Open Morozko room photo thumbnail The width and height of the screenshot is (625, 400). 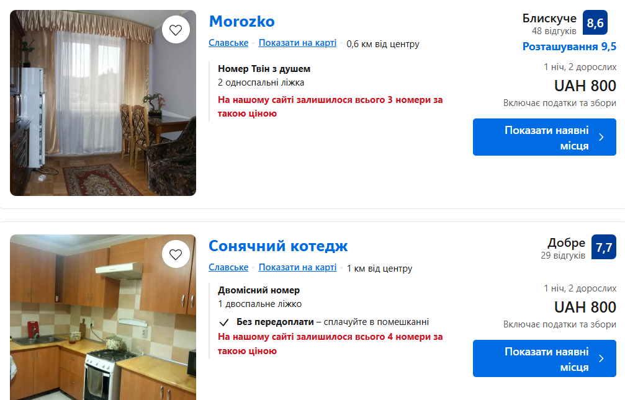point(103,103)
